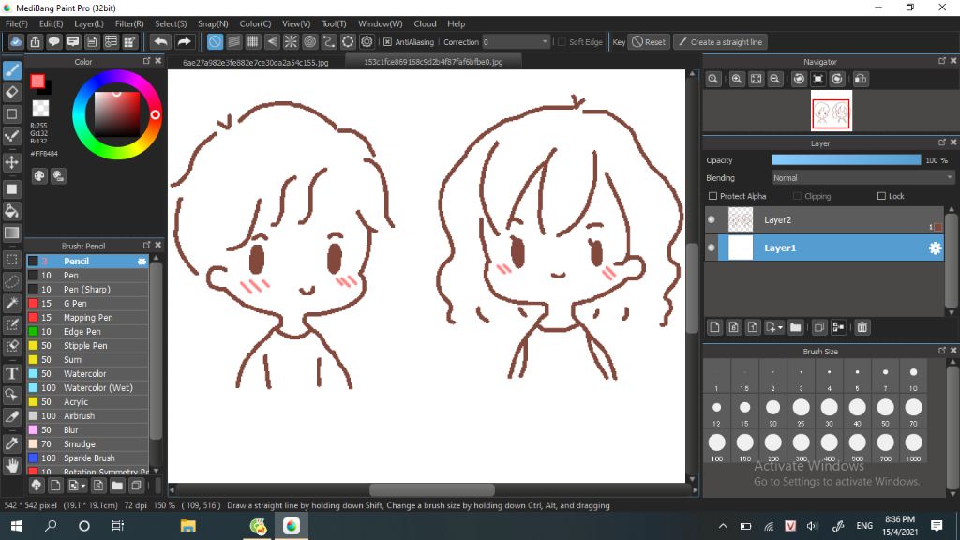Turn off snap with the Snap Off icon
The height and width of the screenshot is (540, 960).
(x=215, y=41)
